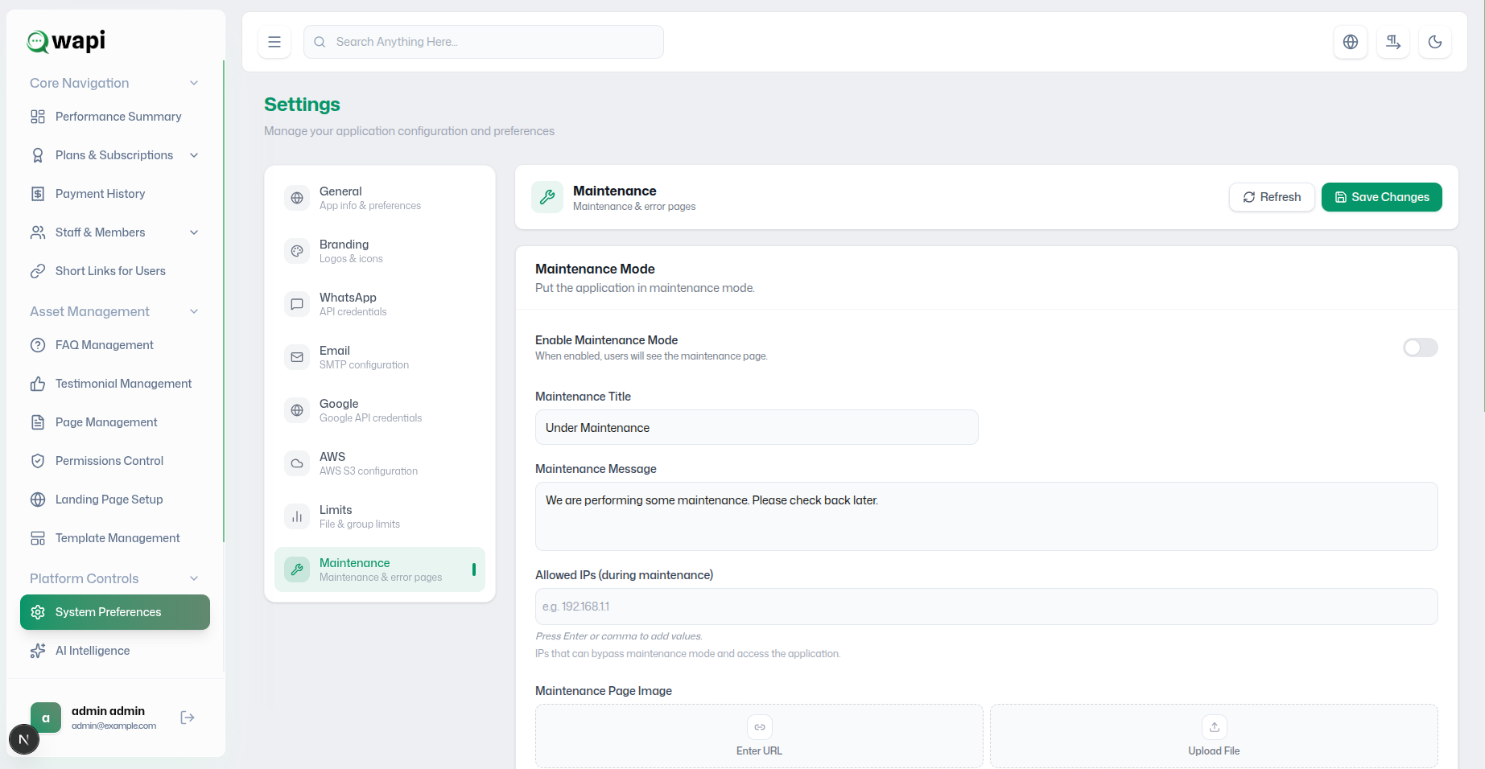This screenshot has height=769, width=1485.
Task: Click the N badge at bottom left
Action: [x=24, y=739]
